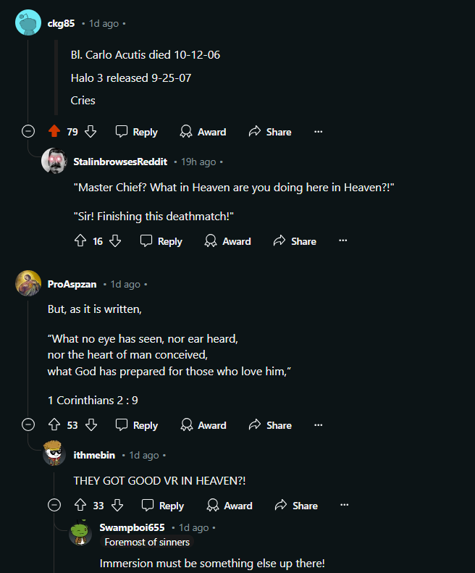Reply to ithmebin's VR comment
Viewport: 475px width, 573px height.
(x=163, y=506)
